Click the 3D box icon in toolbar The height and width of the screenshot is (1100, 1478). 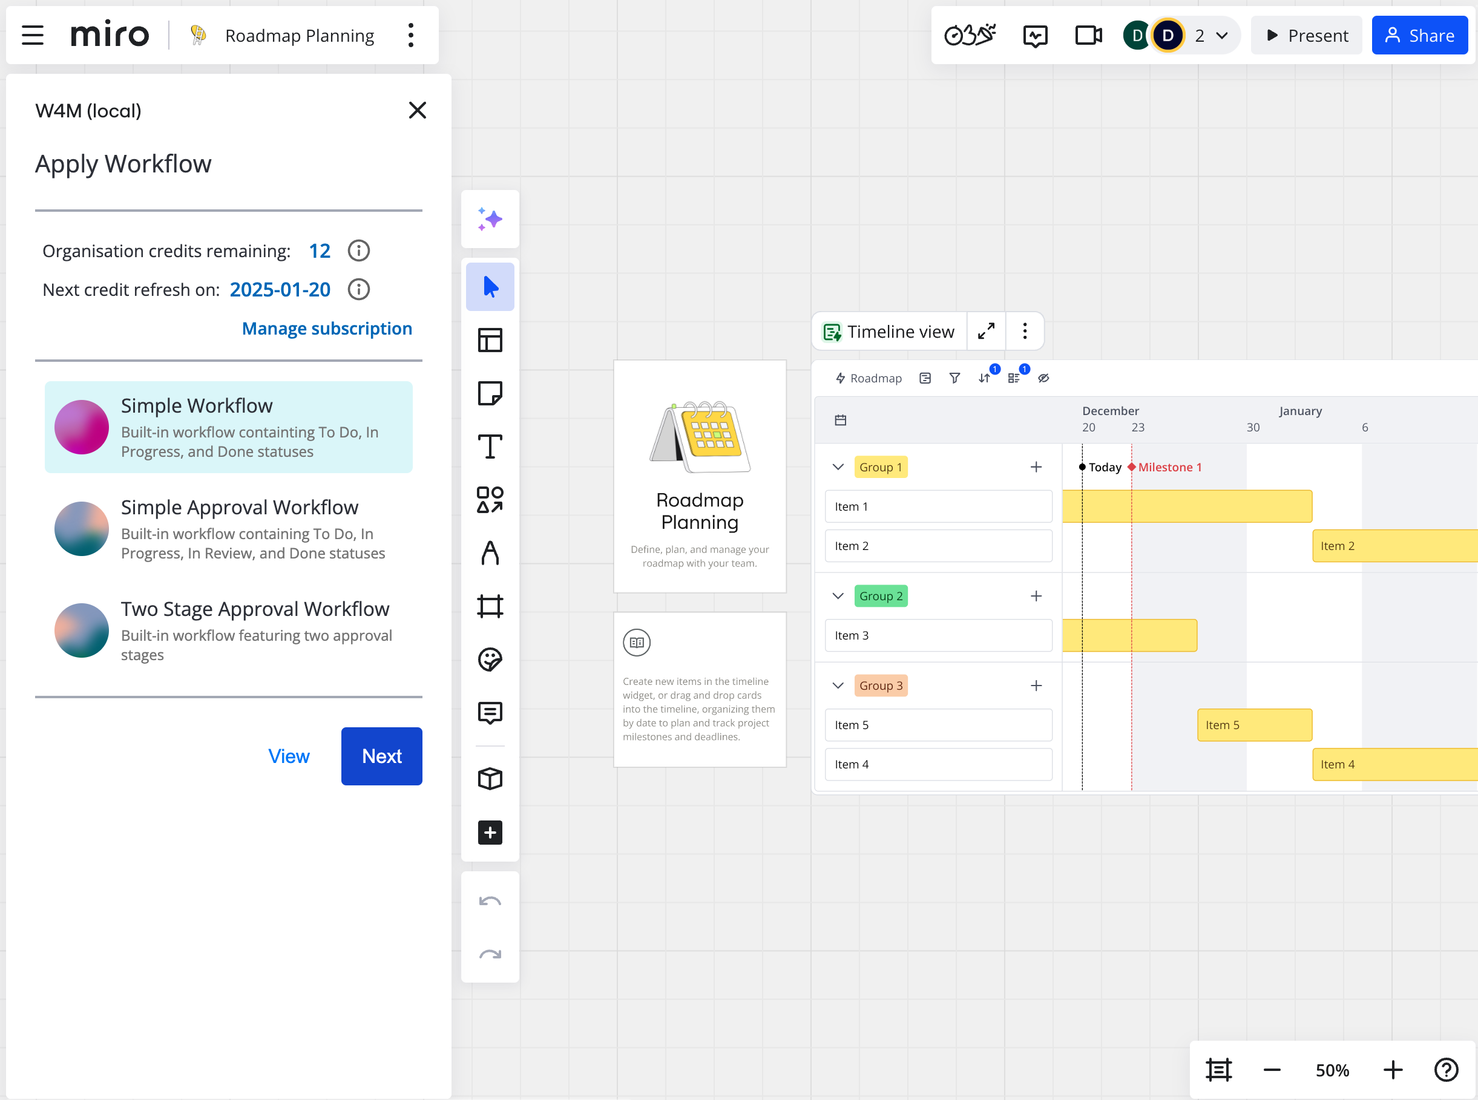(x=490, y=779)
